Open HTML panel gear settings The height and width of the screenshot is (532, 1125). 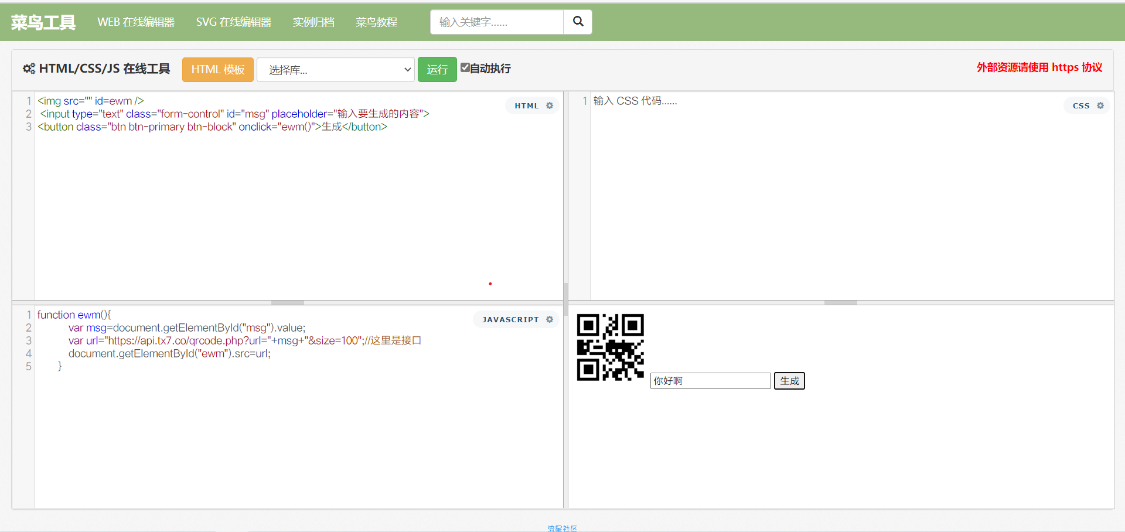coord(550,105)
